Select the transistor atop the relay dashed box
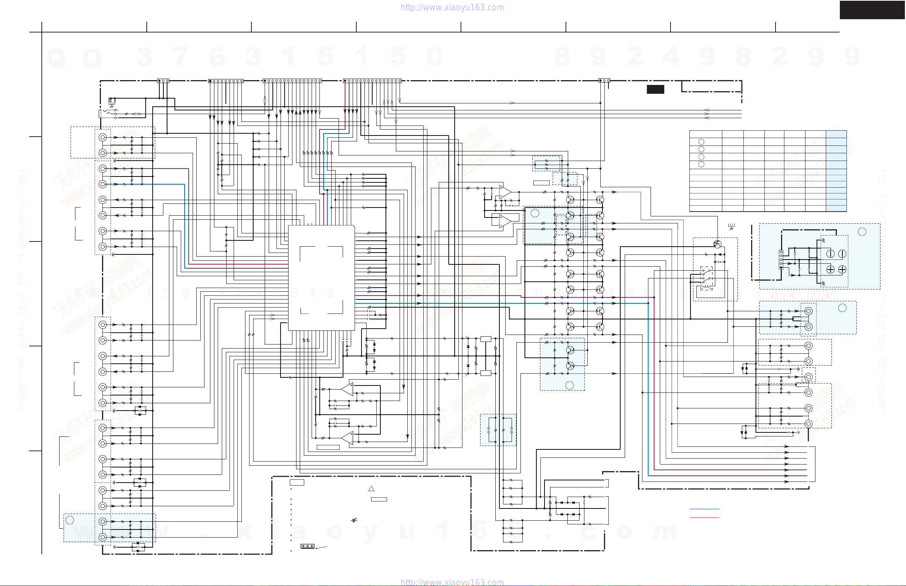 click(717, 244)
